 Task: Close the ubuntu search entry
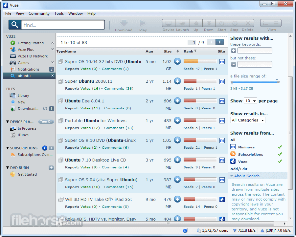pyautogui.click(x=53, y=75)
